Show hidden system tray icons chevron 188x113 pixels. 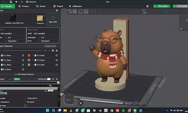[167, 111]
